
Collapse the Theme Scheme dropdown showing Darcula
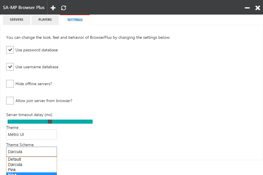click(x=32, y=152)
